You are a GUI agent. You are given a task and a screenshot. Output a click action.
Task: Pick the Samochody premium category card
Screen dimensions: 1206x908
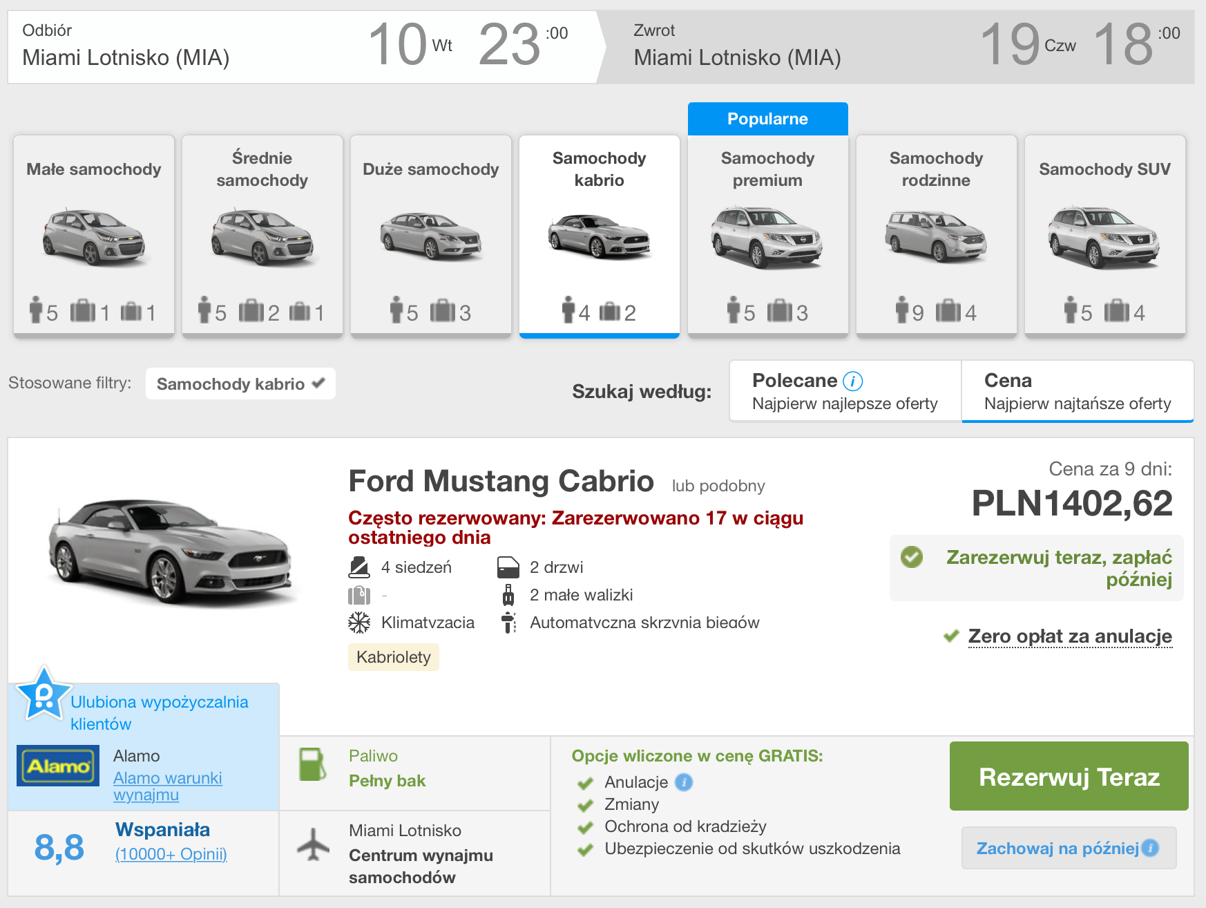click(x=768, y=236)
